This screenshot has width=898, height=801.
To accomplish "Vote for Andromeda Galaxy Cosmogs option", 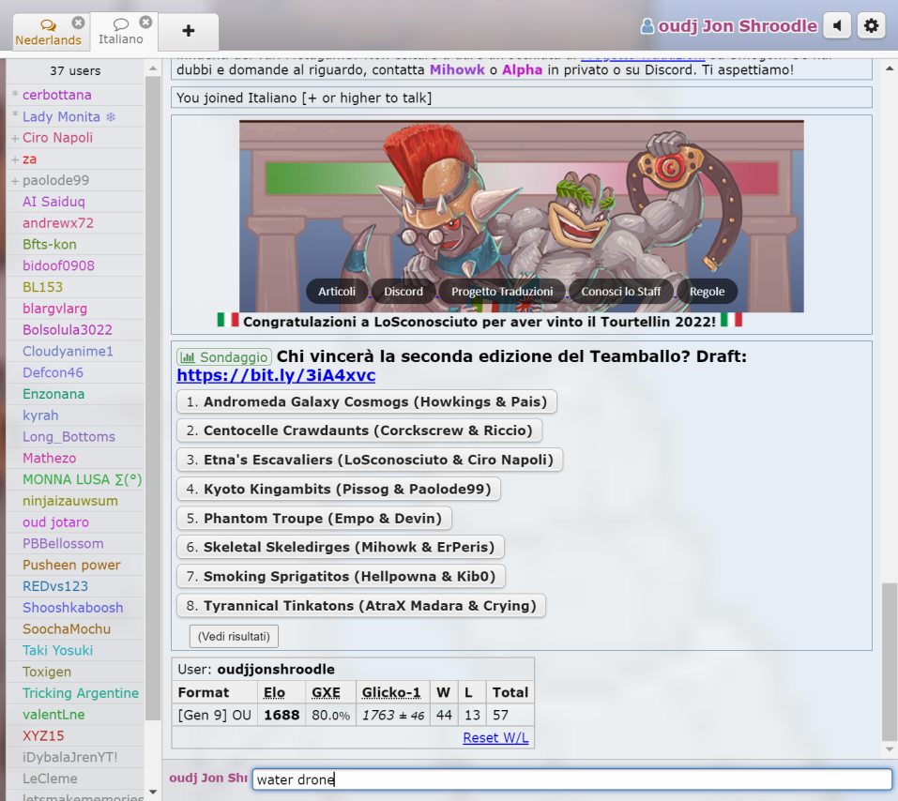I will point(366,401).
